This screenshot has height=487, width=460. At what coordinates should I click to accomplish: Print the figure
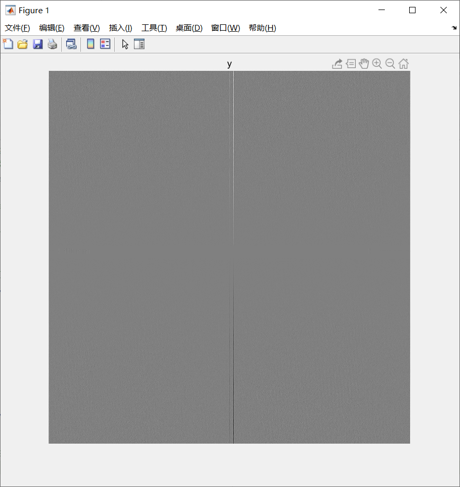click(52, 44)
